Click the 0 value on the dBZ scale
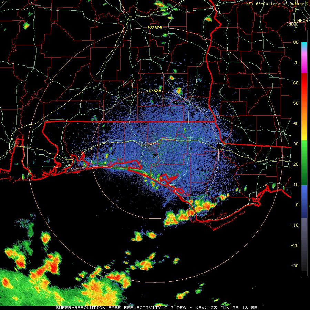This screenshot has width=310, height=310. [x=297, y=205]
